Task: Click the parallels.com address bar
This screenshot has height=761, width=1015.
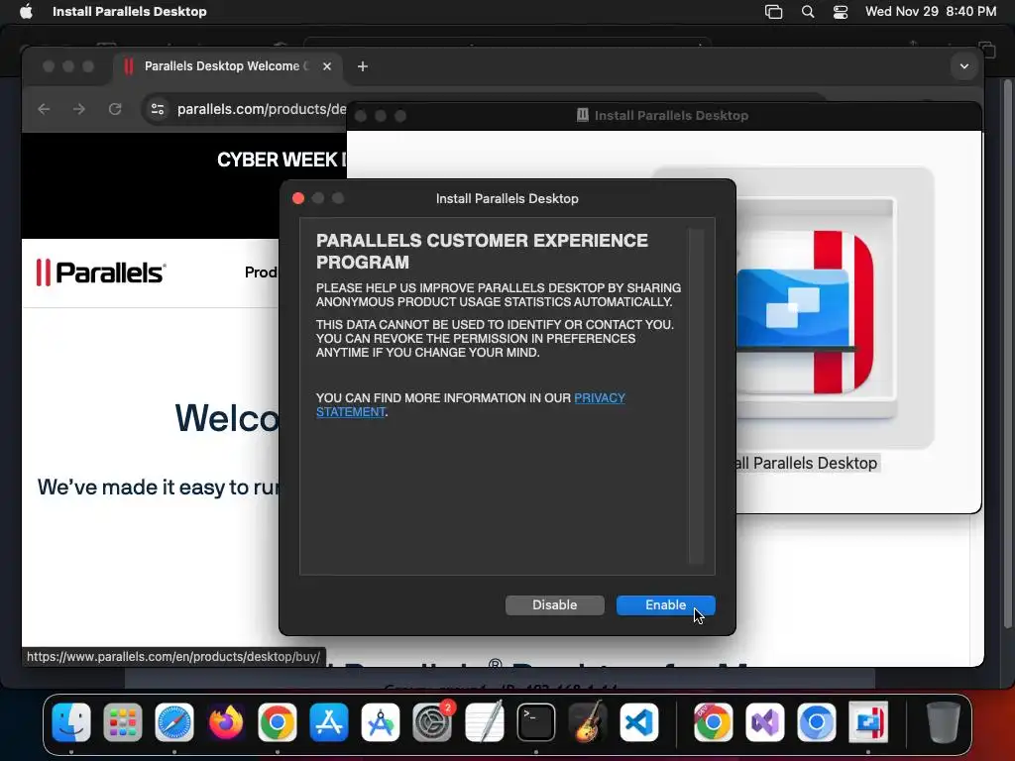Action: click(x=262, y=109)
